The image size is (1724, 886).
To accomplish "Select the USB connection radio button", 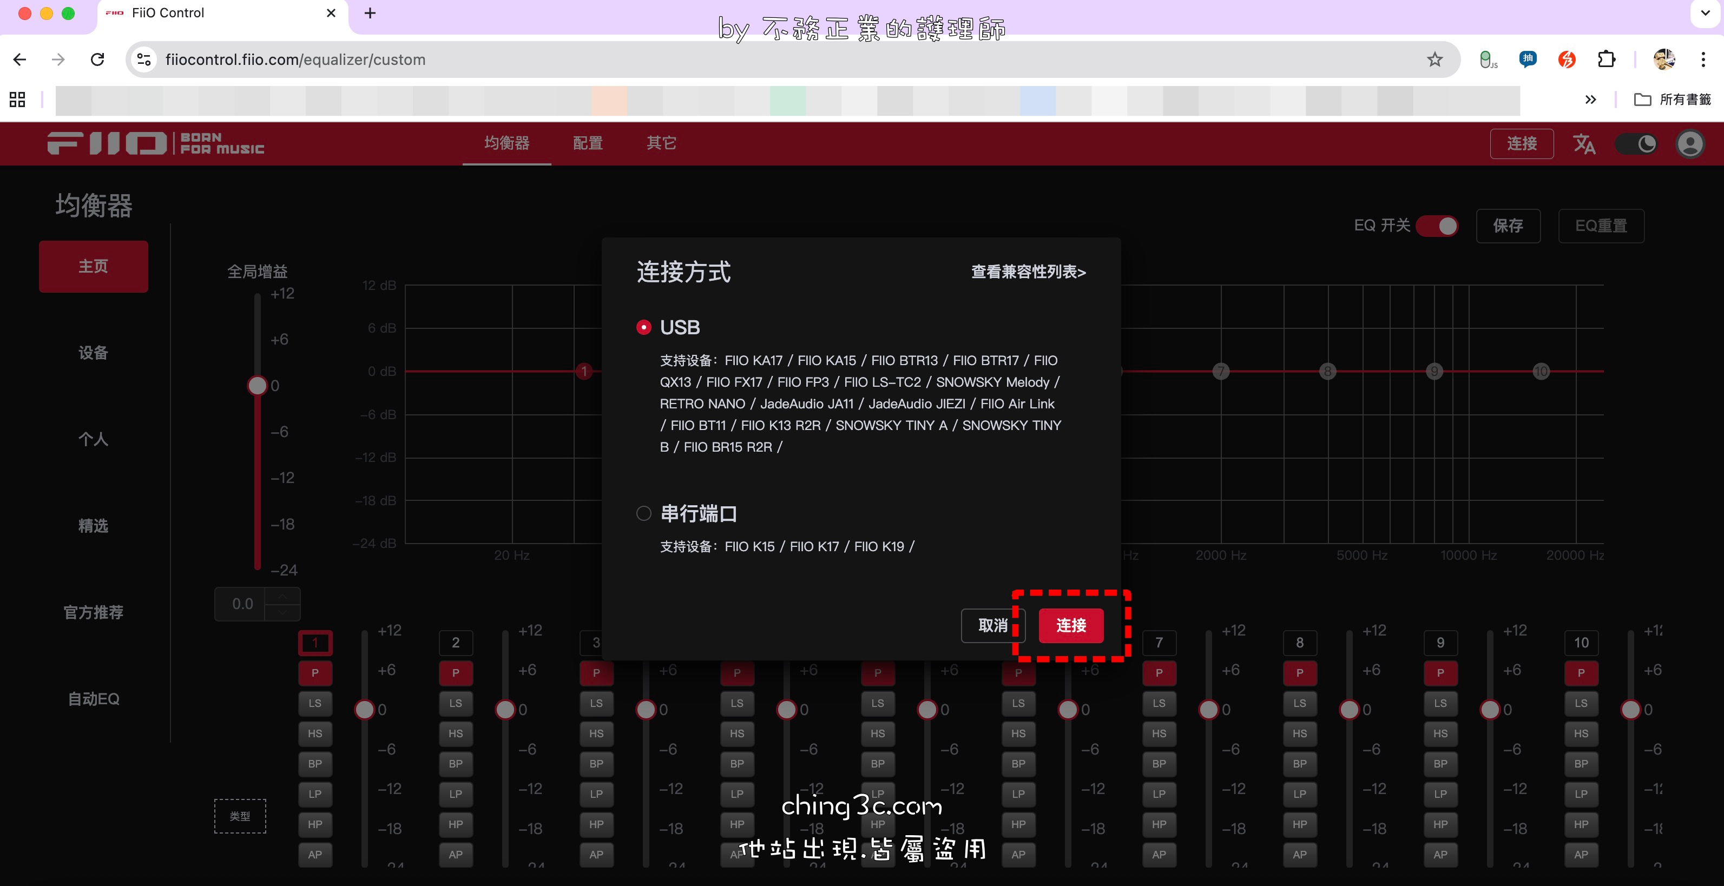I will click(x=643, y=327).
